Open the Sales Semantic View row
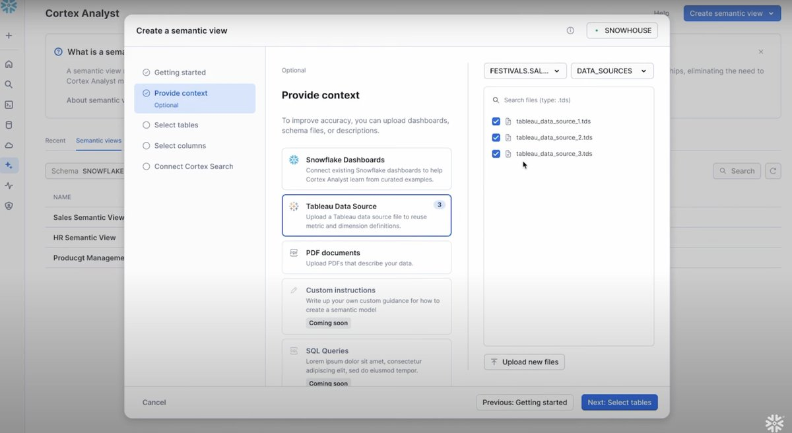 (x=88, y=217)
